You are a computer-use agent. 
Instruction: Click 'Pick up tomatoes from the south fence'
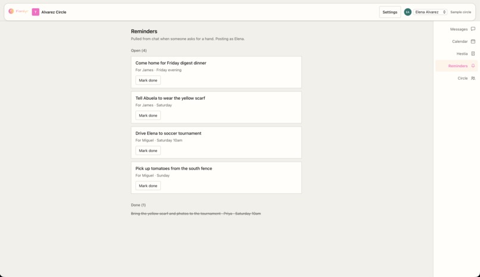(x=173, y=168)
